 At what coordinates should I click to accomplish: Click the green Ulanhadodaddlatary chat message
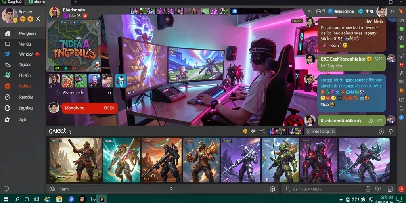(352, 120)
